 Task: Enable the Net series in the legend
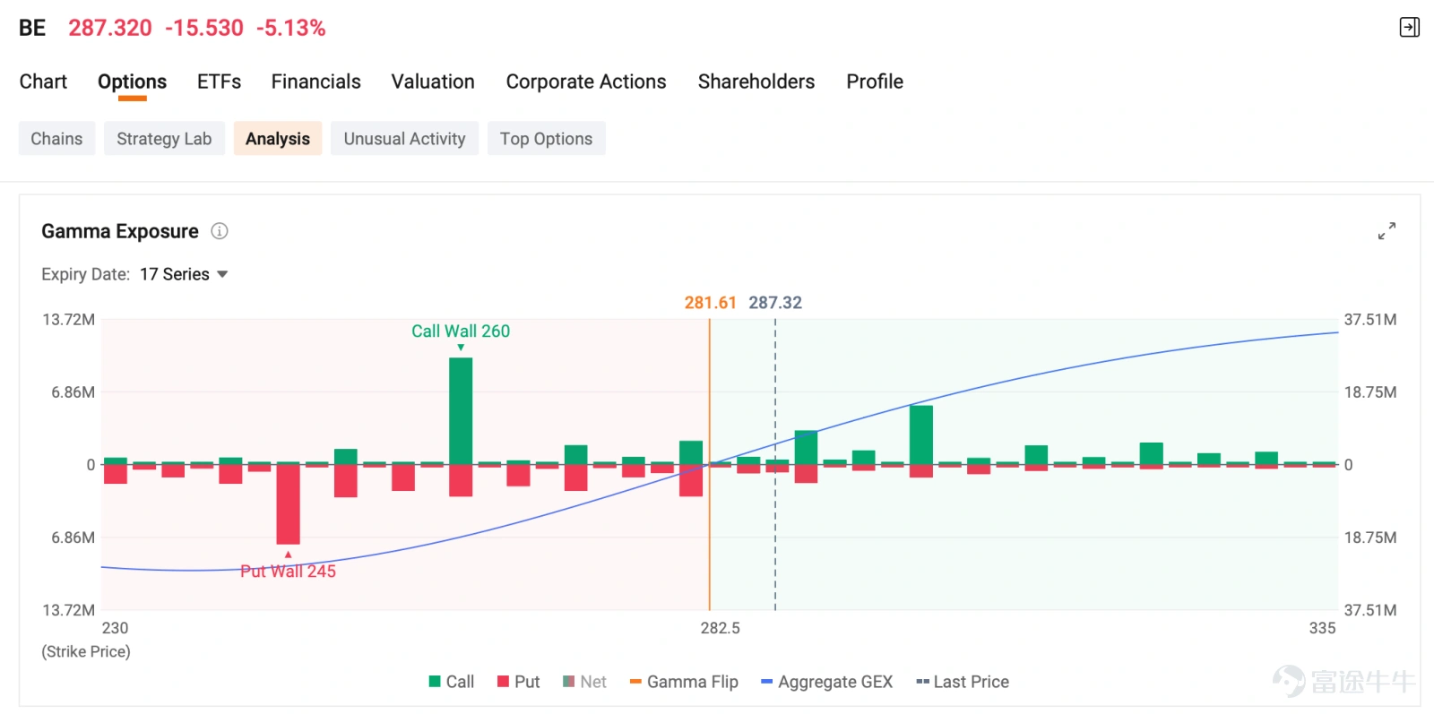(x=584, y=682)
